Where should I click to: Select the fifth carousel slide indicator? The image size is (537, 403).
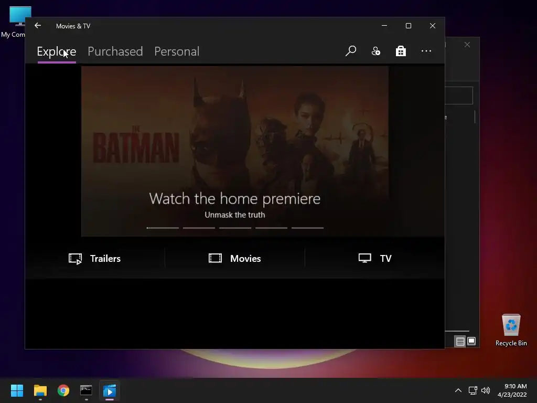click(307, 228)
